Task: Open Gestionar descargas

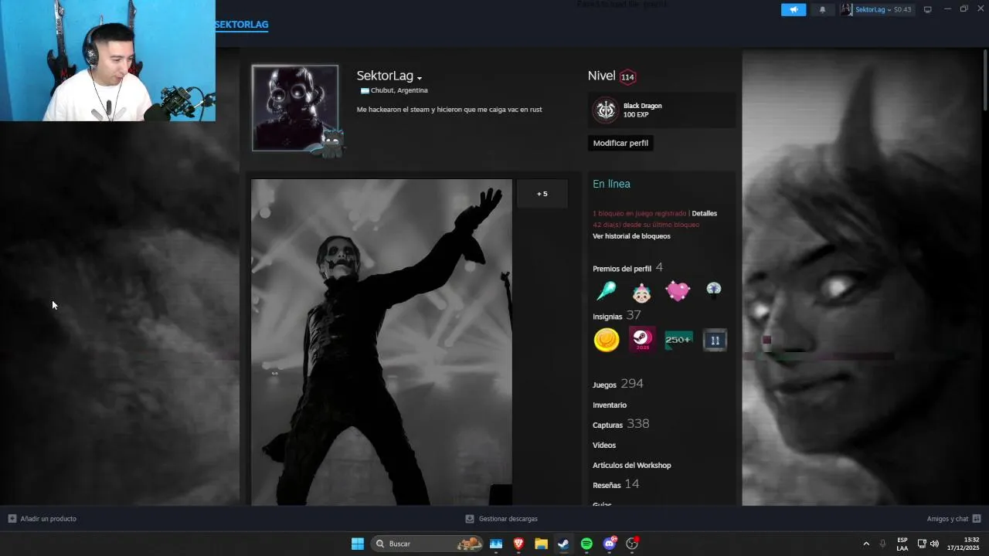Action: coord(501,519)
